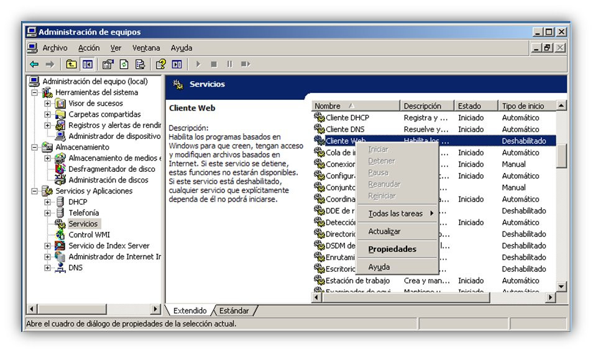Click services list scroll down arrow
This screenshot has height=353, width=593.
coord(562,287)
